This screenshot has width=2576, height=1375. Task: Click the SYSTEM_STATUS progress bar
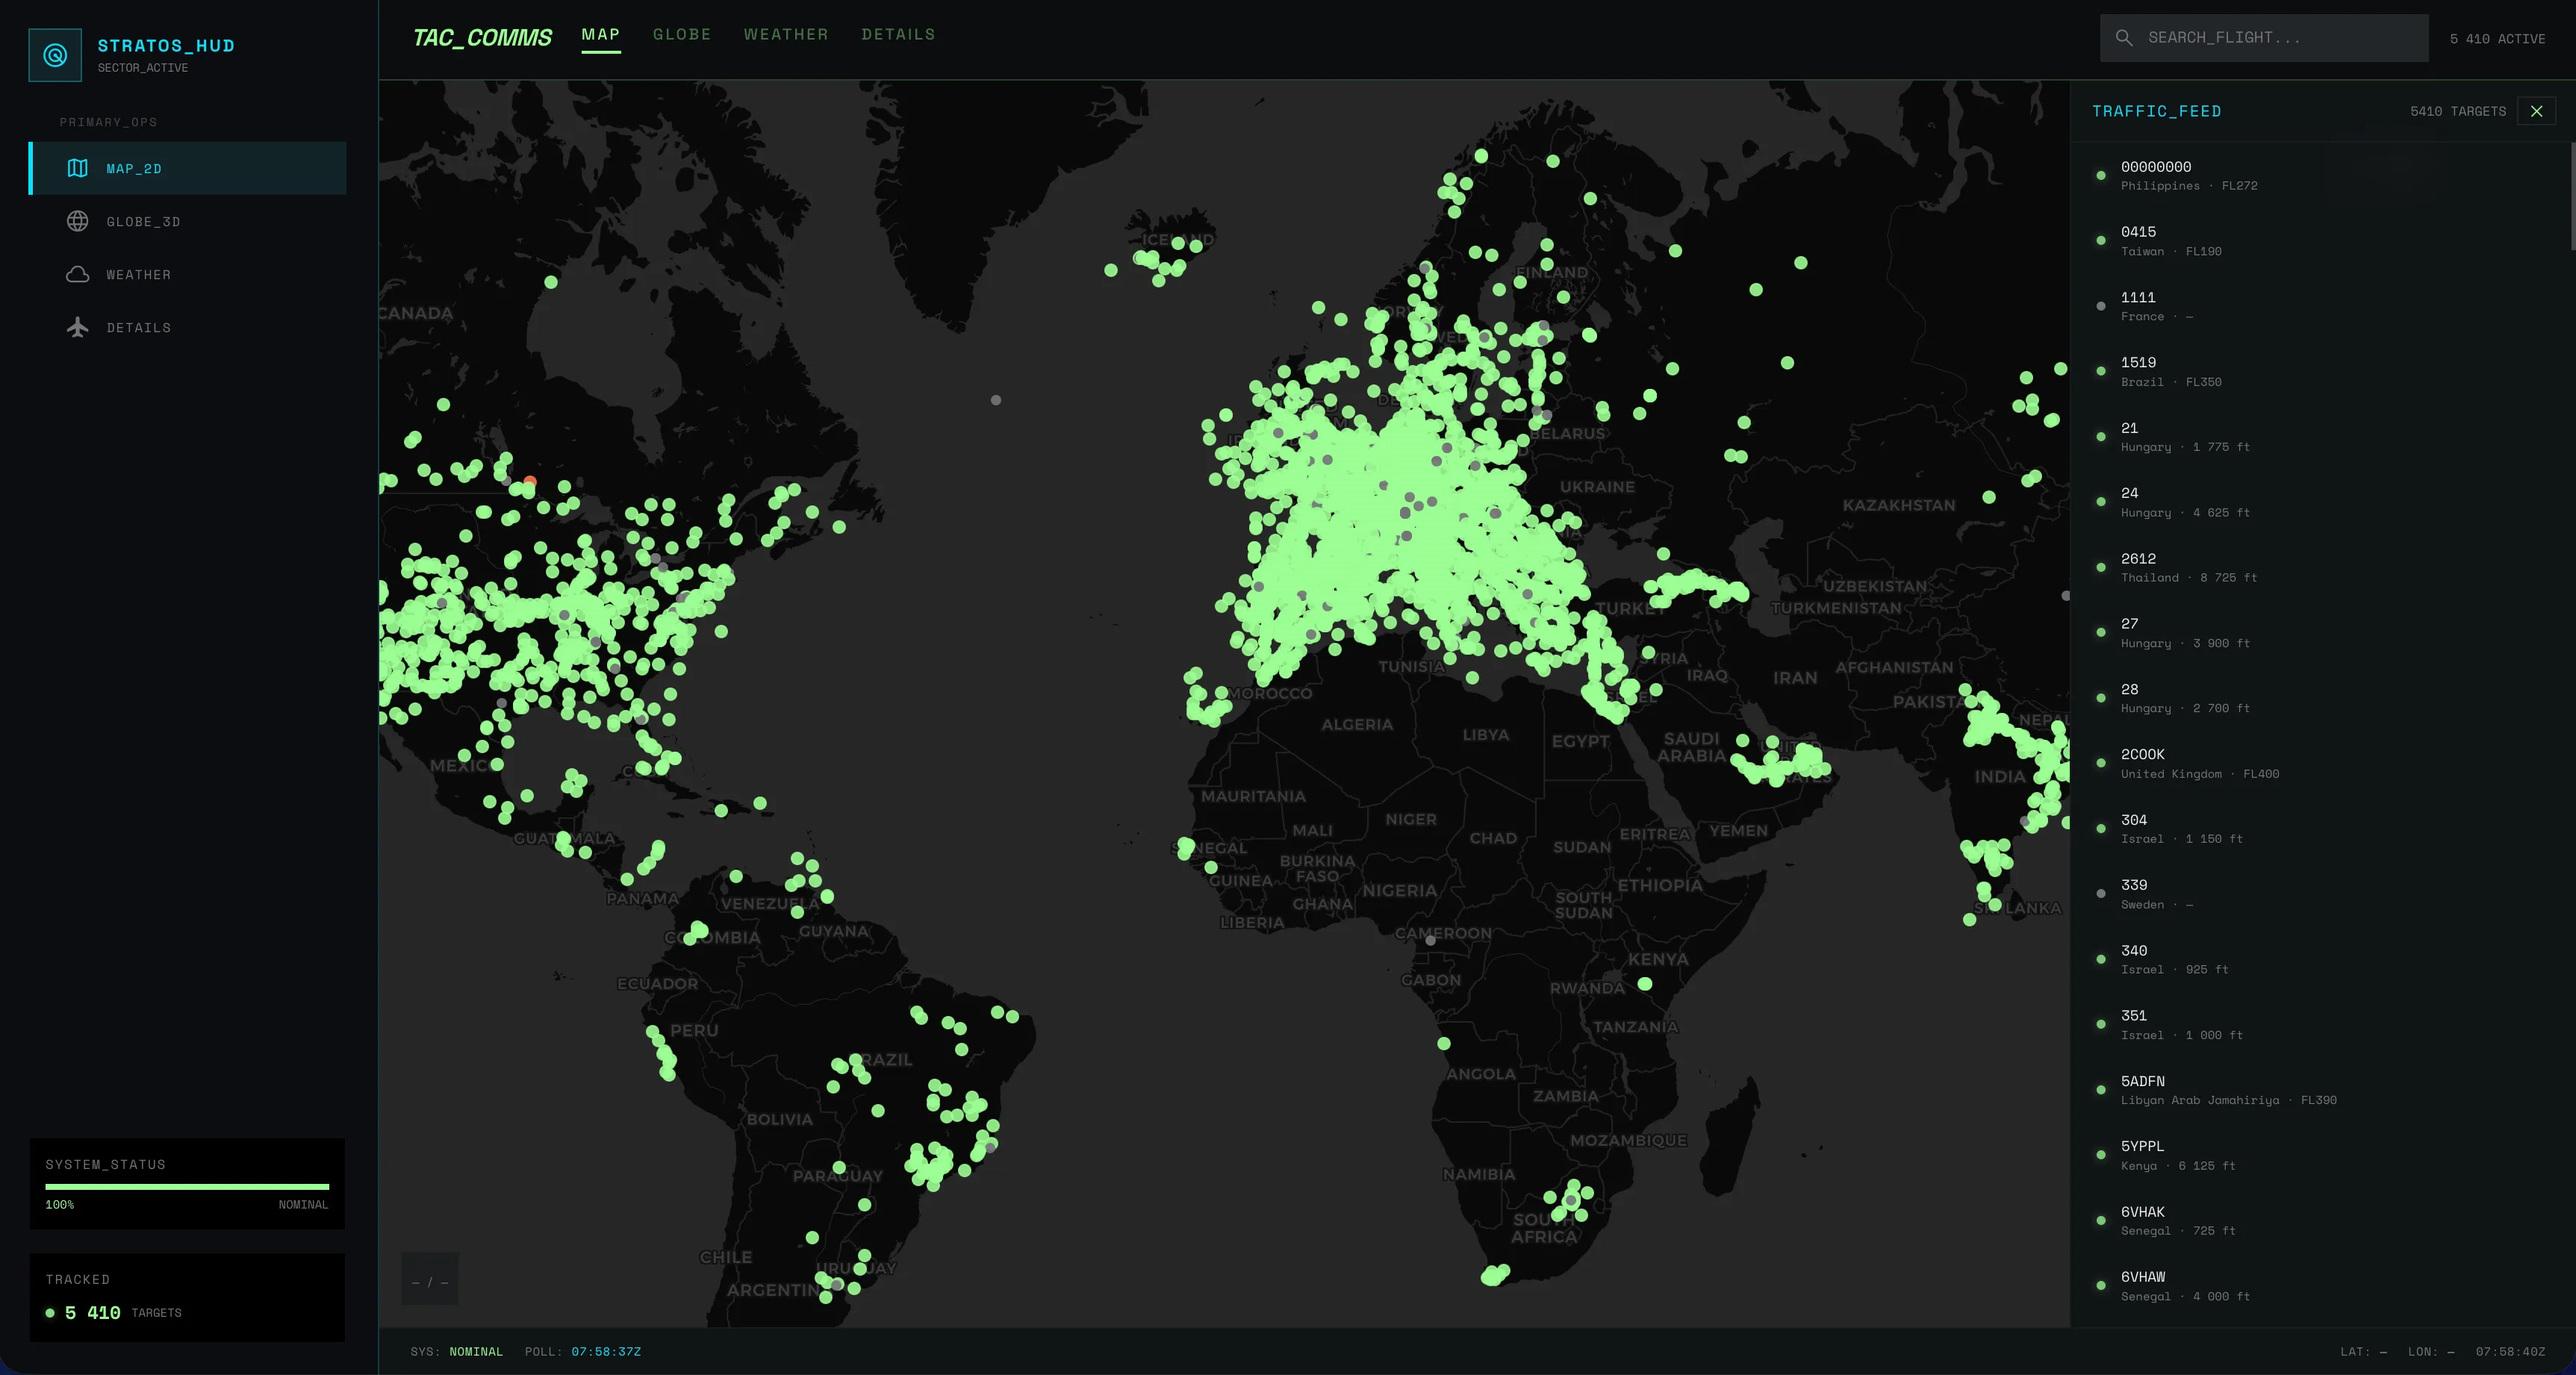[x=187, y=1187]
